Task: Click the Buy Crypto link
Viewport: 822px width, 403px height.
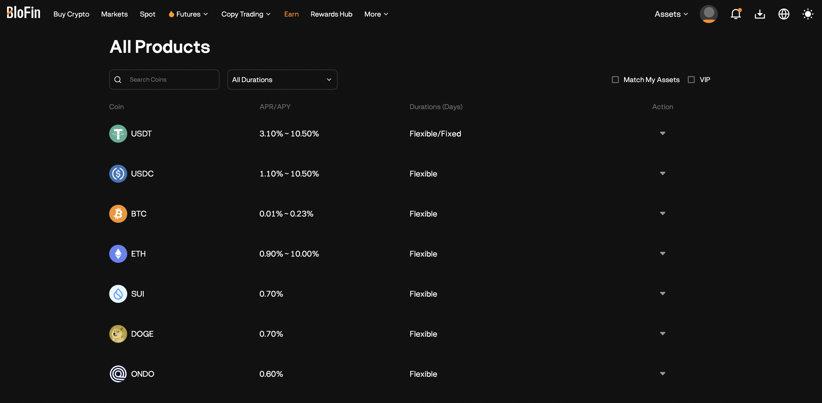Action: 71,14
